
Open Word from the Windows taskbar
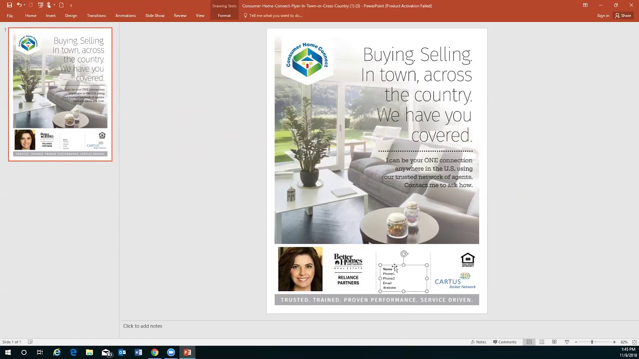tap(138, 353)
